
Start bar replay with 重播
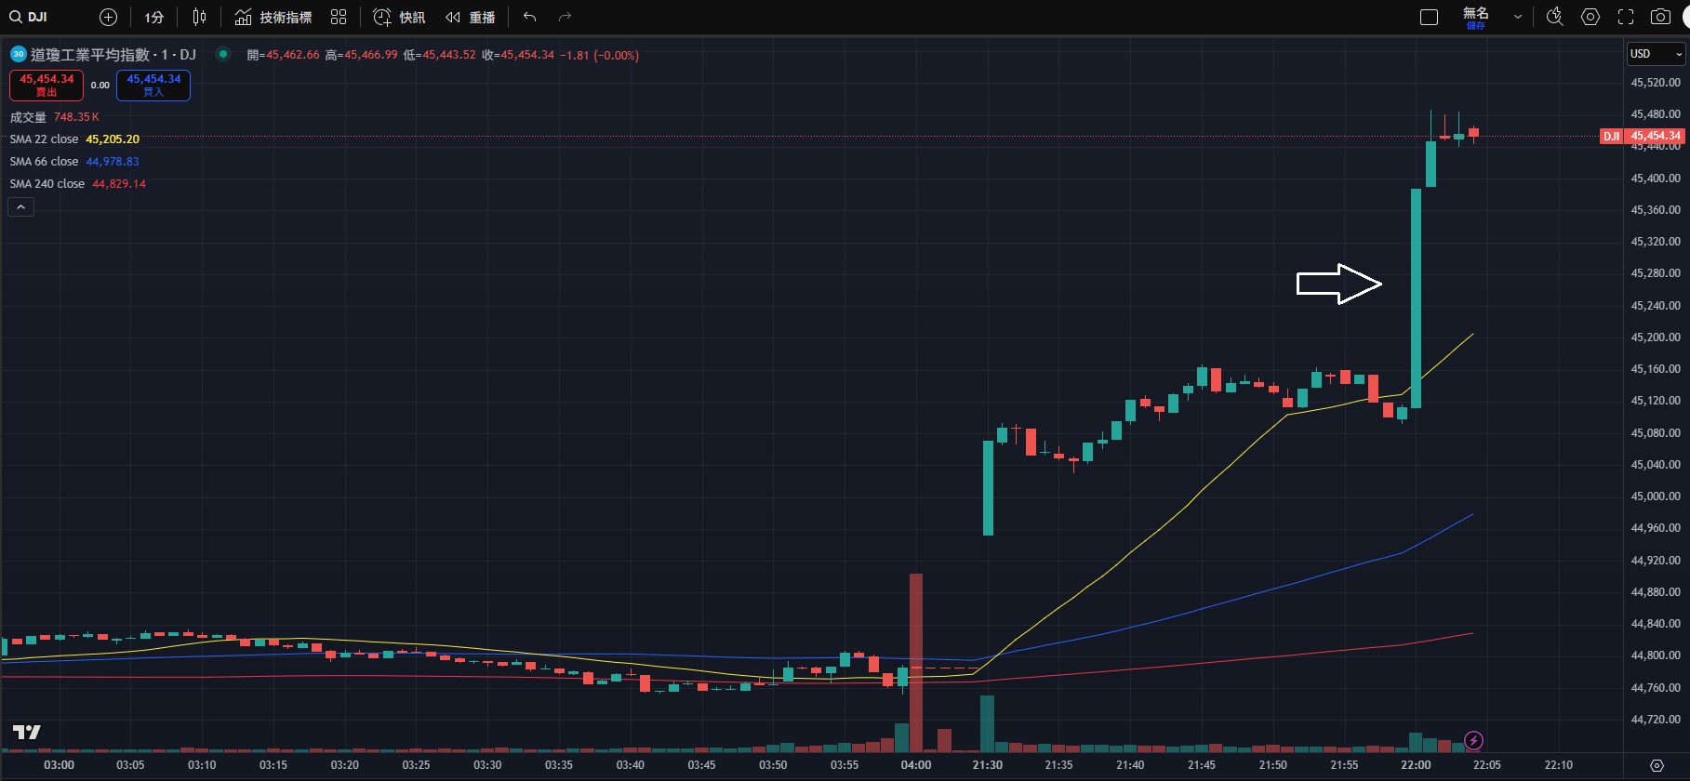[x=470, y=17]
